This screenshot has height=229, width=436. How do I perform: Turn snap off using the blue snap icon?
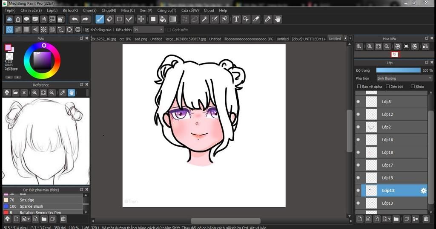[9, 29]
